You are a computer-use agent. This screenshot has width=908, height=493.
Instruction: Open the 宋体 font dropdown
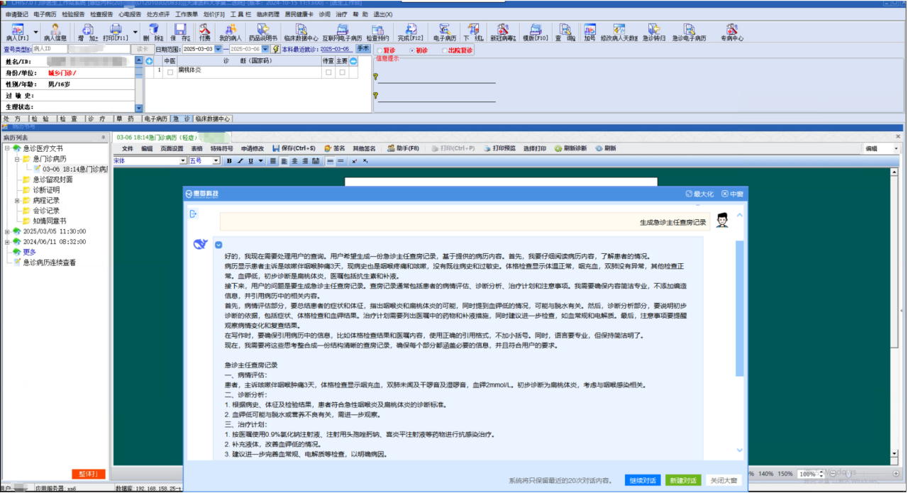[x=183, y=161]
